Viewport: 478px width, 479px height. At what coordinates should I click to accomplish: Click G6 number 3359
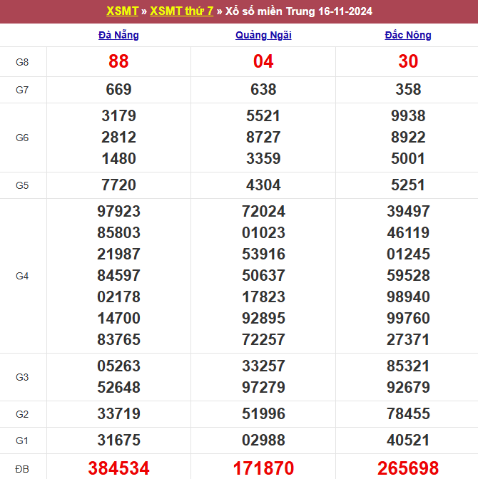tap(263, 158)
